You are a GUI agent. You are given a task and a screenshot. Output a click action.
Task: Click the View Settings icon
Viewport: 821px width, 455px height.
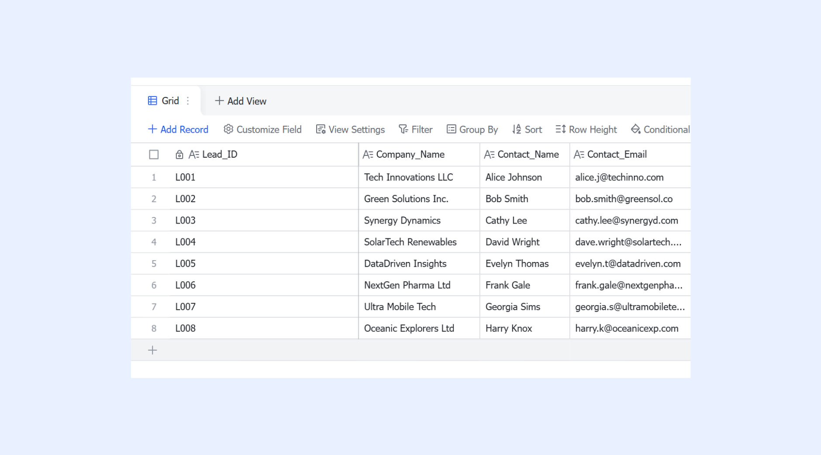tap(321, 129)
